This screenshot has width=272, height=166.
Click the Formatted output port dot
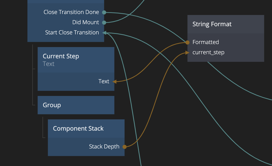pyautogui.click(x=187, y=42)
